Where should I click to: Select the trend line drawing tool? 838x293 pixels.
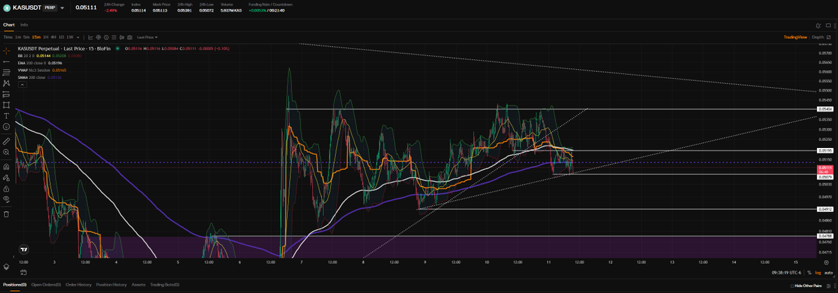(6, 61)
